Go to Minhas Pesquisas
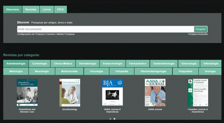The width and height of the screenshot is (224, 123). (66, 34)
